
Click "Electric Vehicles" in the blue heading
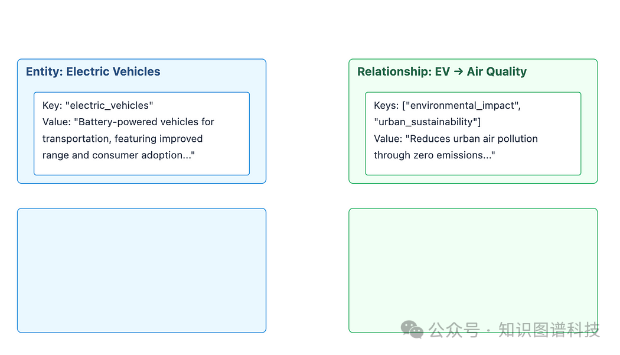113,72
